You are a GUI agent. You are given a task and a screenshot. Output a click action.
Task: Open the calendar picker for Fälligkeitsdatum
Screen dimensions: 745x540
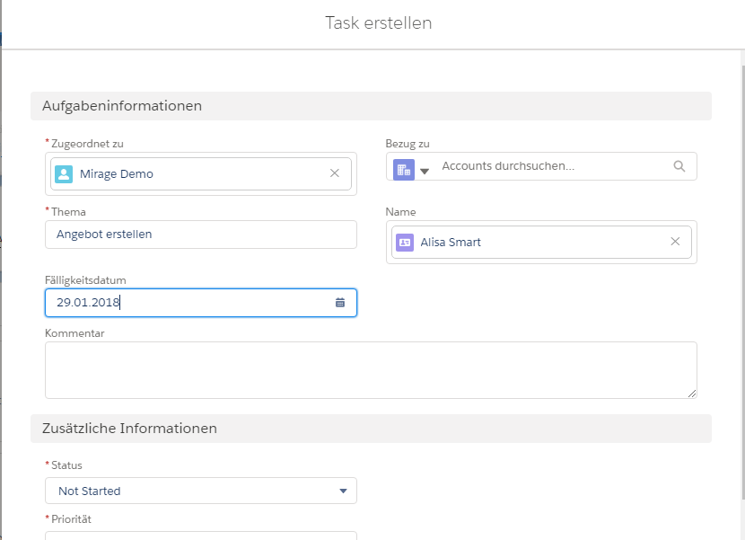pyautogui.click(x=340, y=303)
